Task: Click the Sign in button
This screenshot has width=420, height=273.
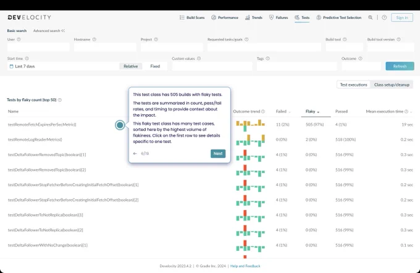Action: 402,18
